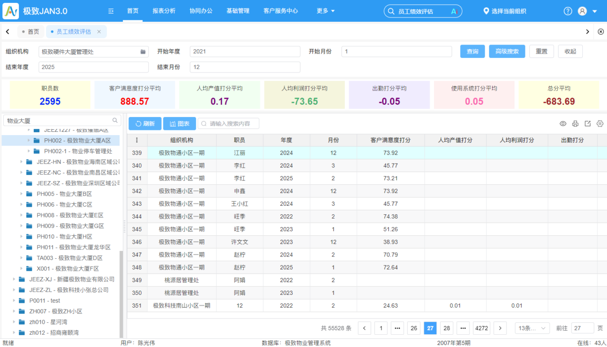The height and width of the screenshot is (347, 607).
Task: Go to previous tabs with left arrow
Action: click(x=8, y=32)
